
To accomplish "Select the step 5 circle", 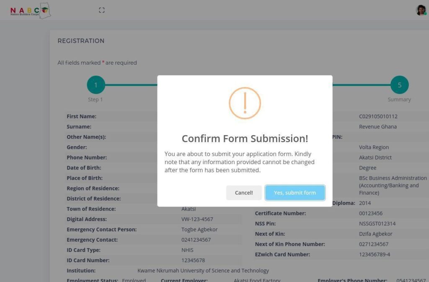I will [399, 85].
